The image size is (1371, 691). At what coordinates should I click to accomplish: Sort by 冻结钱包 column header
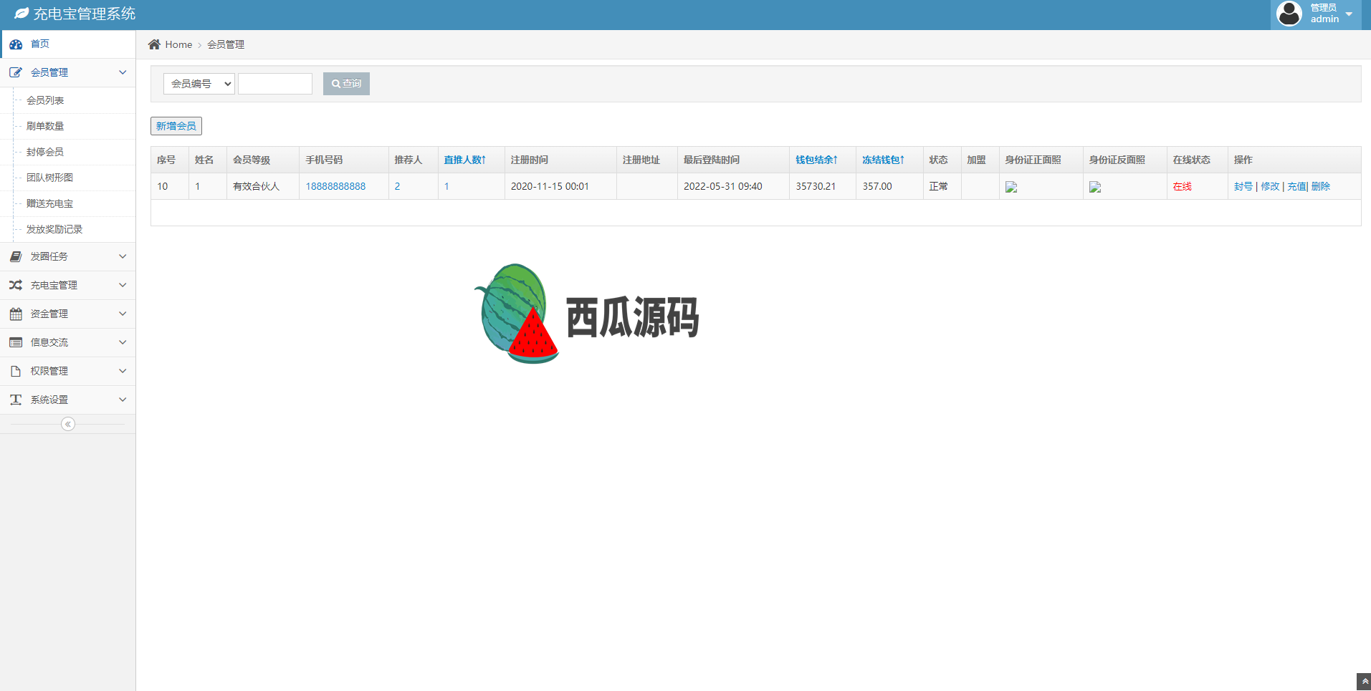pyautogui.click(x=883, y=160)
